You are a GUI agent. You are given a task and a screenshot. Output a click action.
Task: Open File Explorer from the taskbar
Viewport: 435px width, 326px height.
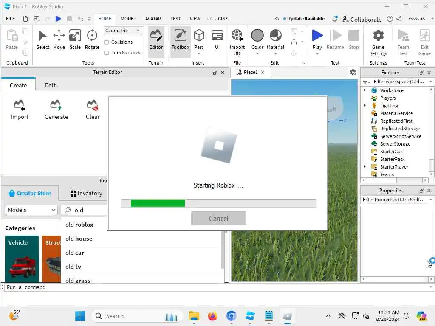pyautogui.click(x=194, y=316)
